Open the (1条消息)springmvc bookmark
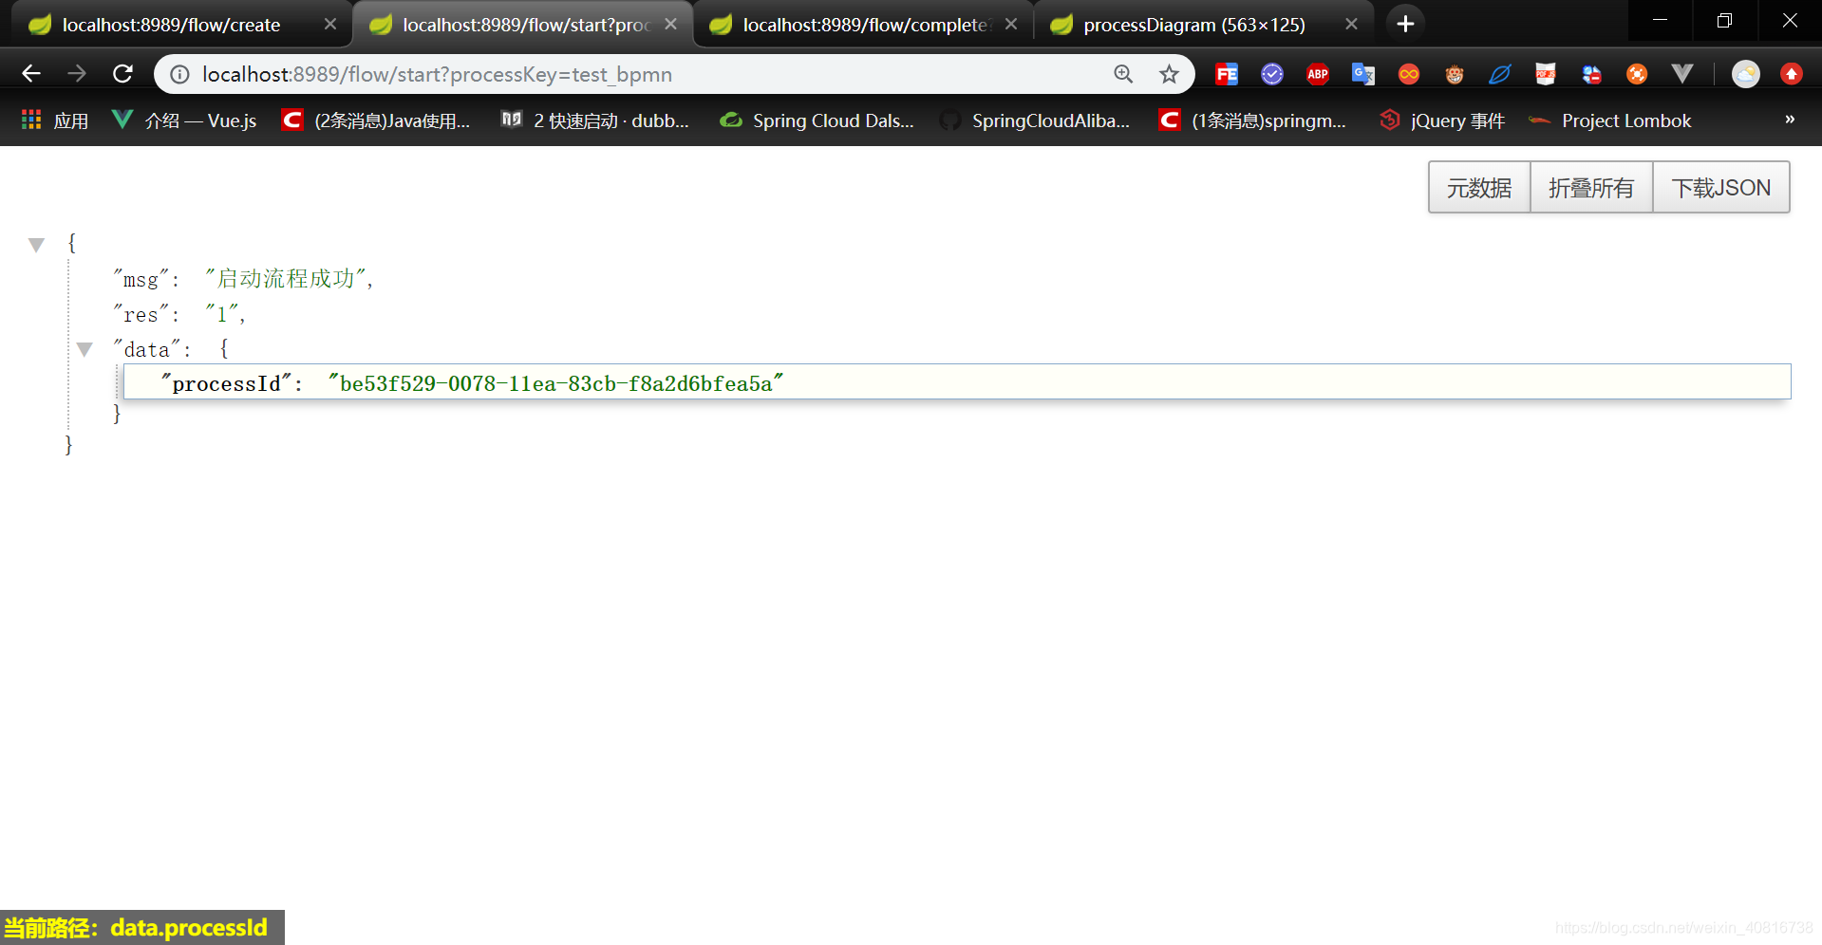Screen dimensions: 1822x945 pos(1253,120)
